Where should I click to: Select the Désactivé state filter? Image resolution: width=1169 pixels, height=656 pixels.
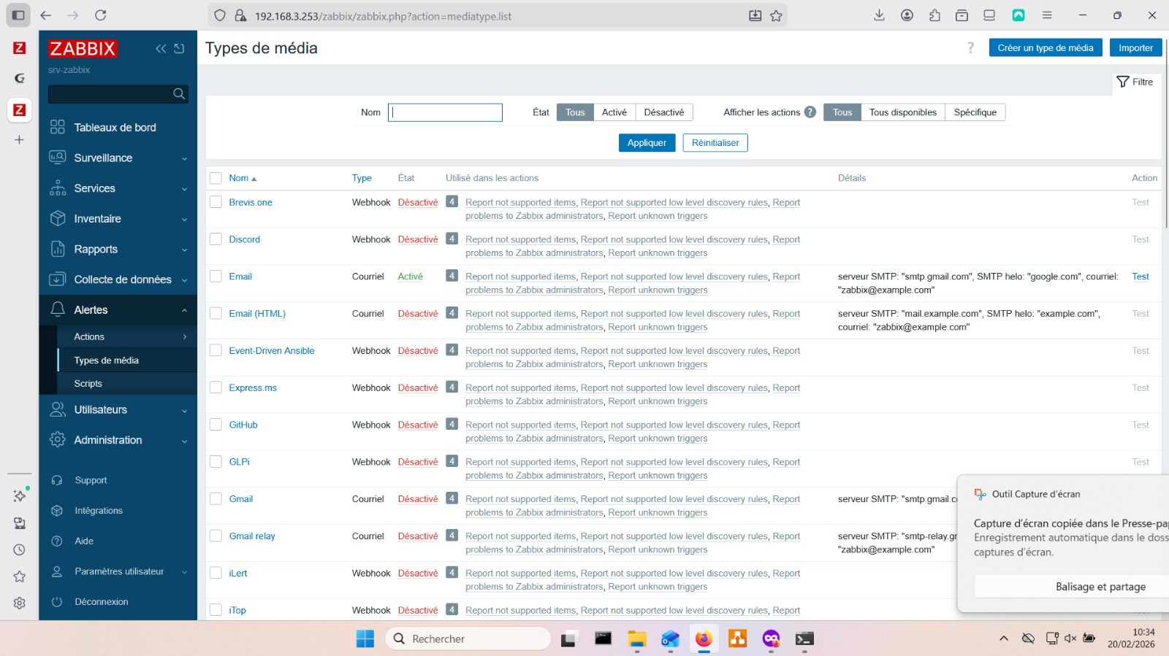[664, 112]
